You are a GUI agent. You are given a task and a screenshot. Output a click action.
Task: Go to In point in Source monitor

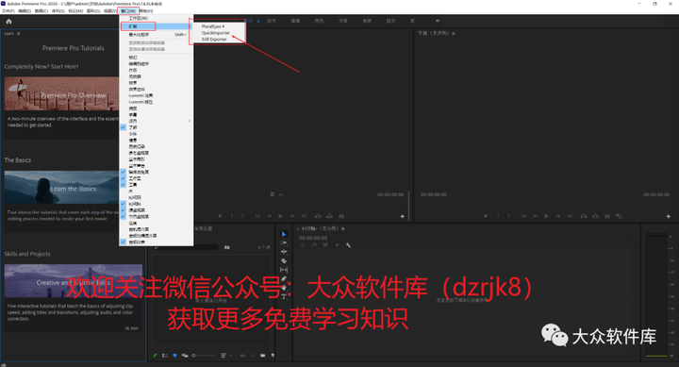tap(257, 216)
